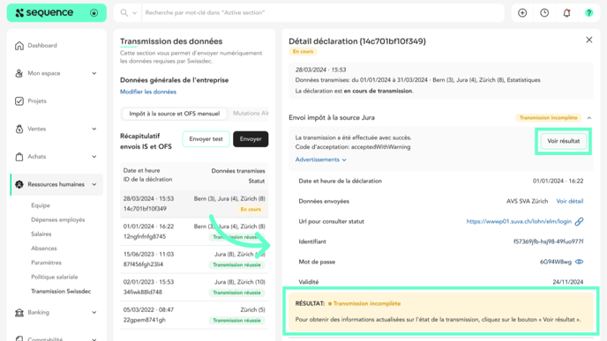The image size is (607, 341).
Task: Expand the Advertissements dropdown
Action: [x=320, y=159]
